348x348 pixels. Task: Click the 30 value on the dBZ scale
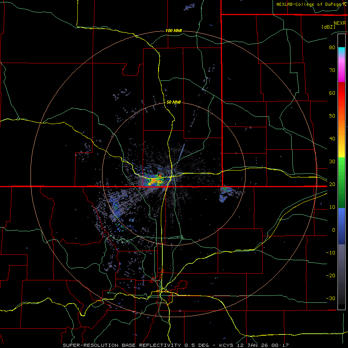[x=332, y=162]
